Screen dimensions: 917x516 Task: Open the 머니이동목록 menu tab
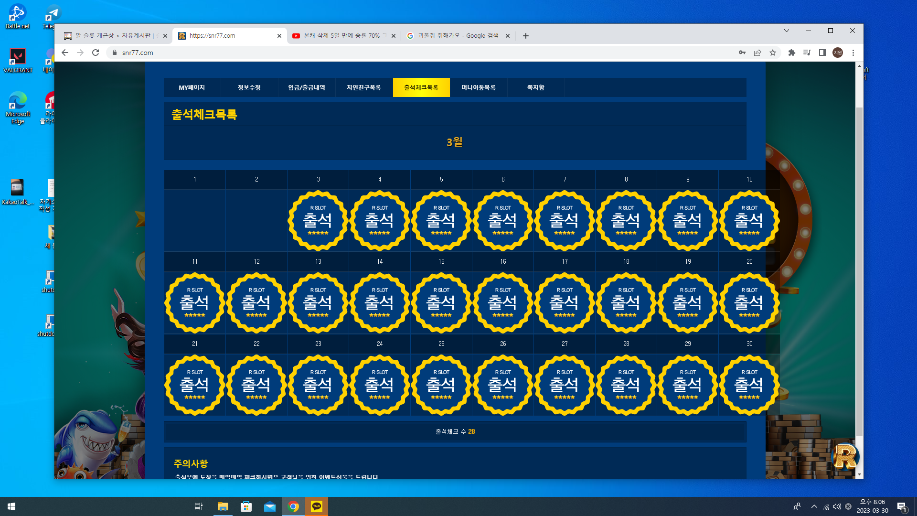(479, 87)
